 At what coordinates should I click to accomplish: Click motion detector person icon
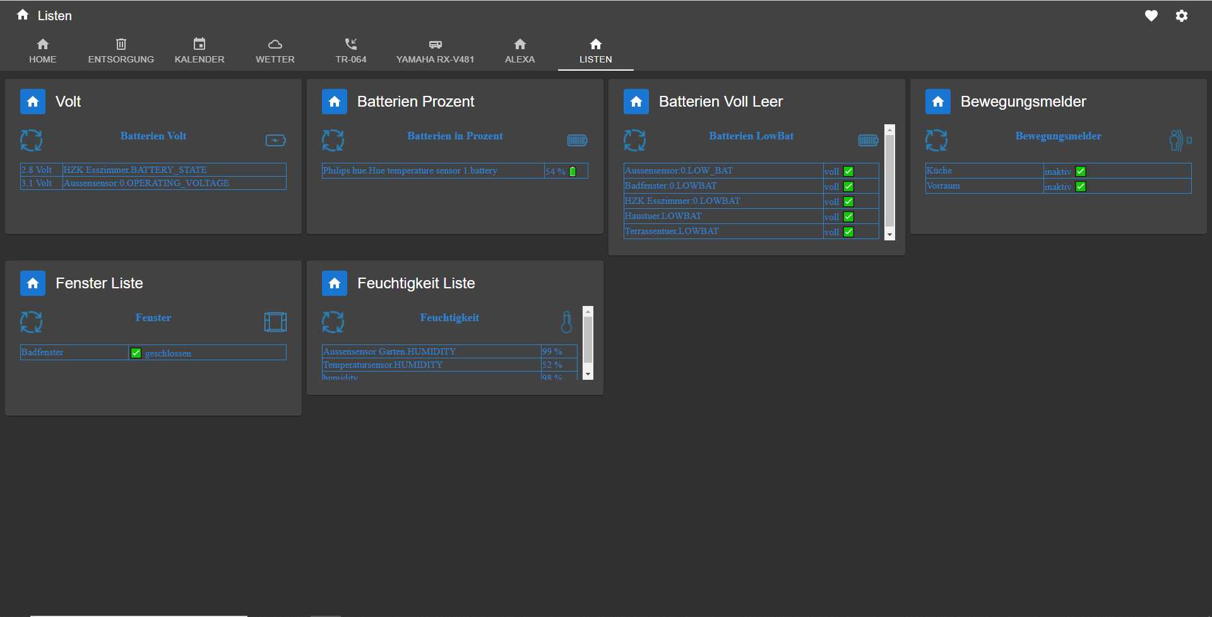pos(1179,140)
